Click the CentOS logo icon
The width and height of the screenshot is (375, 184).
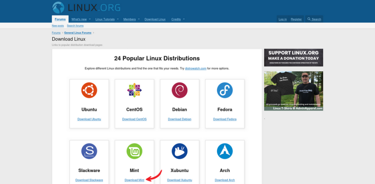[134, 90]
